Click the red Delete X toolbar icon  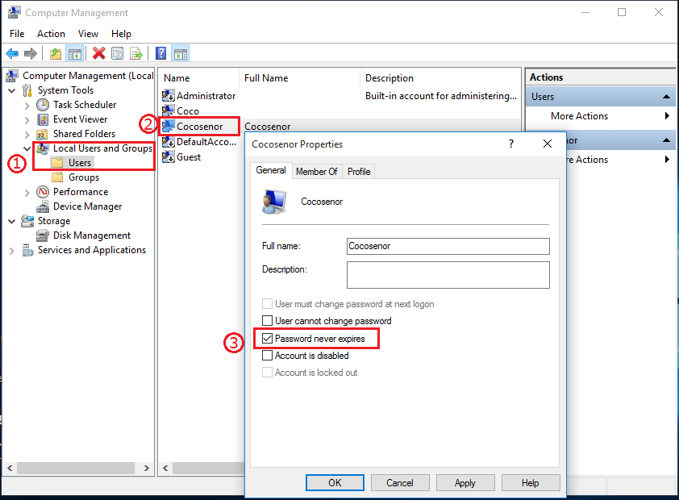point(98,54)
